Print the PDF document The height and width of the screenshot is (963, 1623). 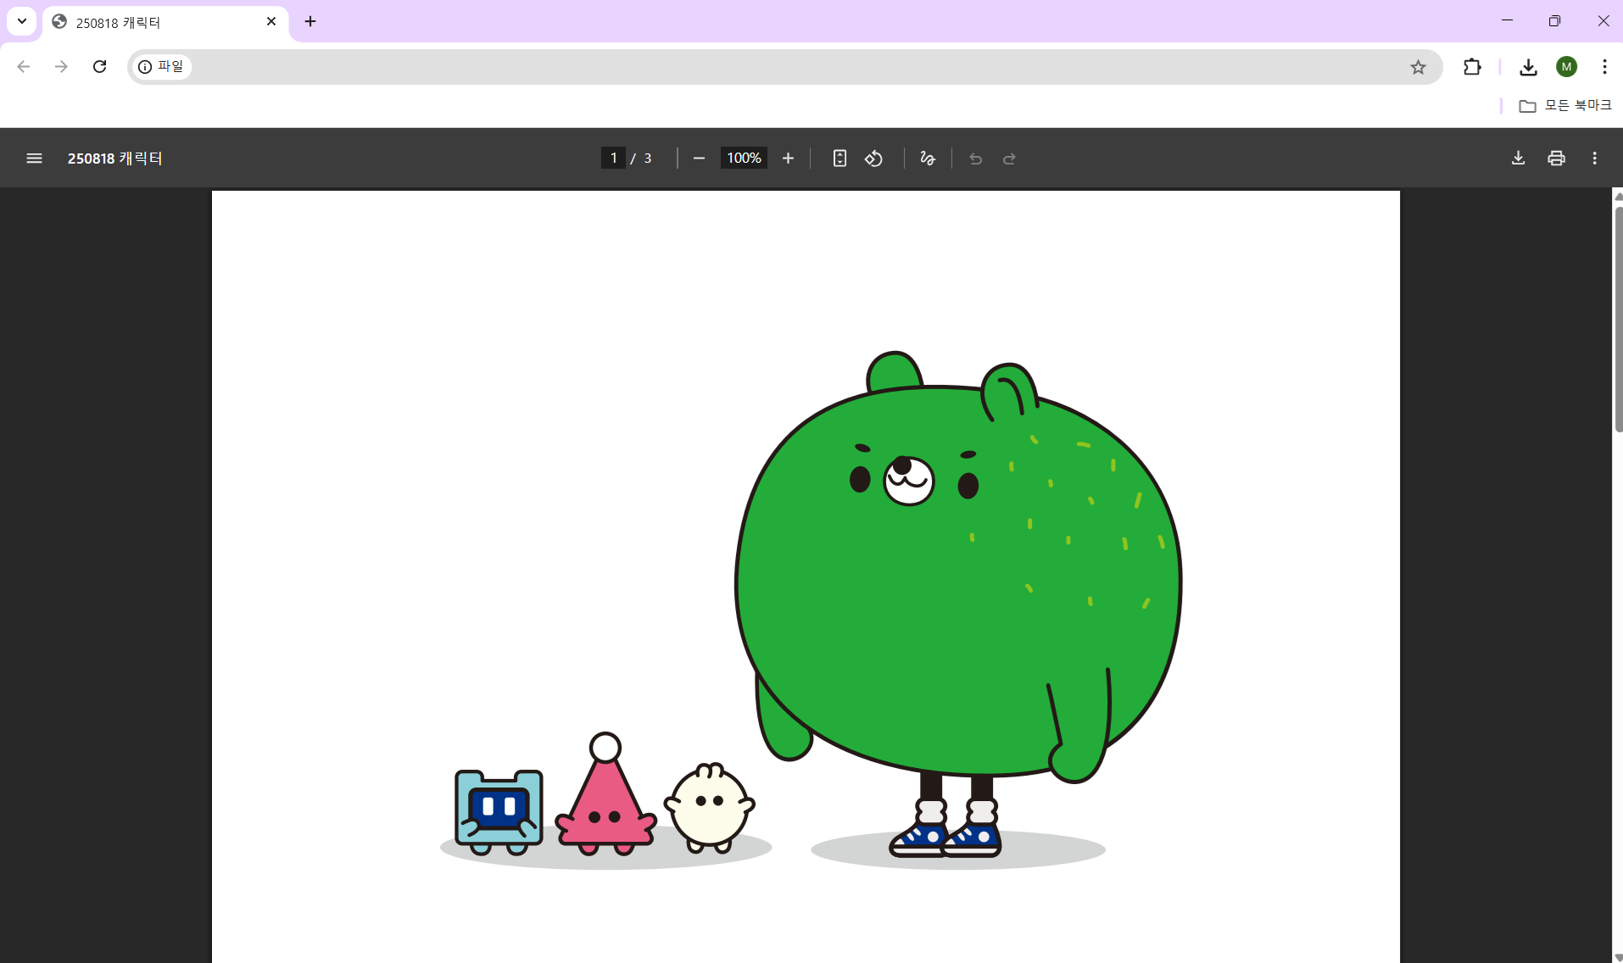click(1556, 159)
